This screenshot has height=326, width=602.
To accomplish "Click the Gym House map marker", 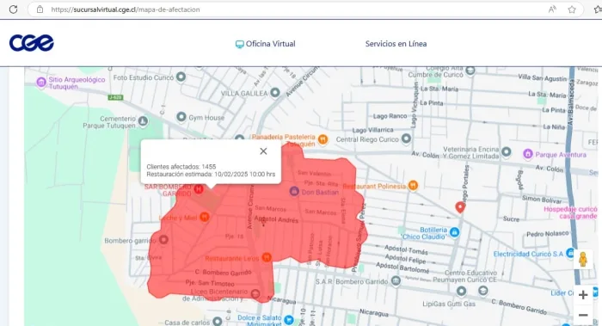I will pyautogui.click(x=181, y=117).
